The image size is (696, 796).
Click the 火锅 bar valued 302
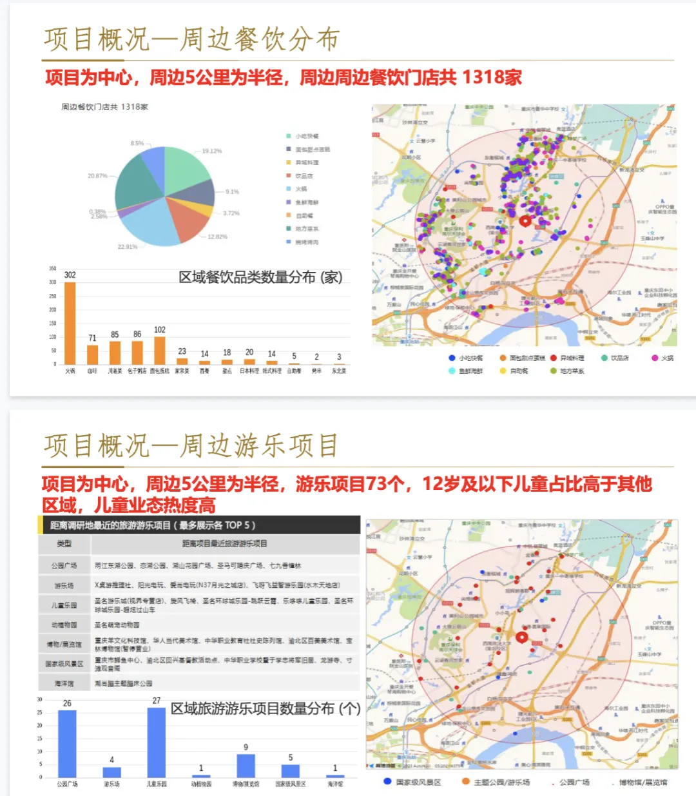[x=70, y=323]
